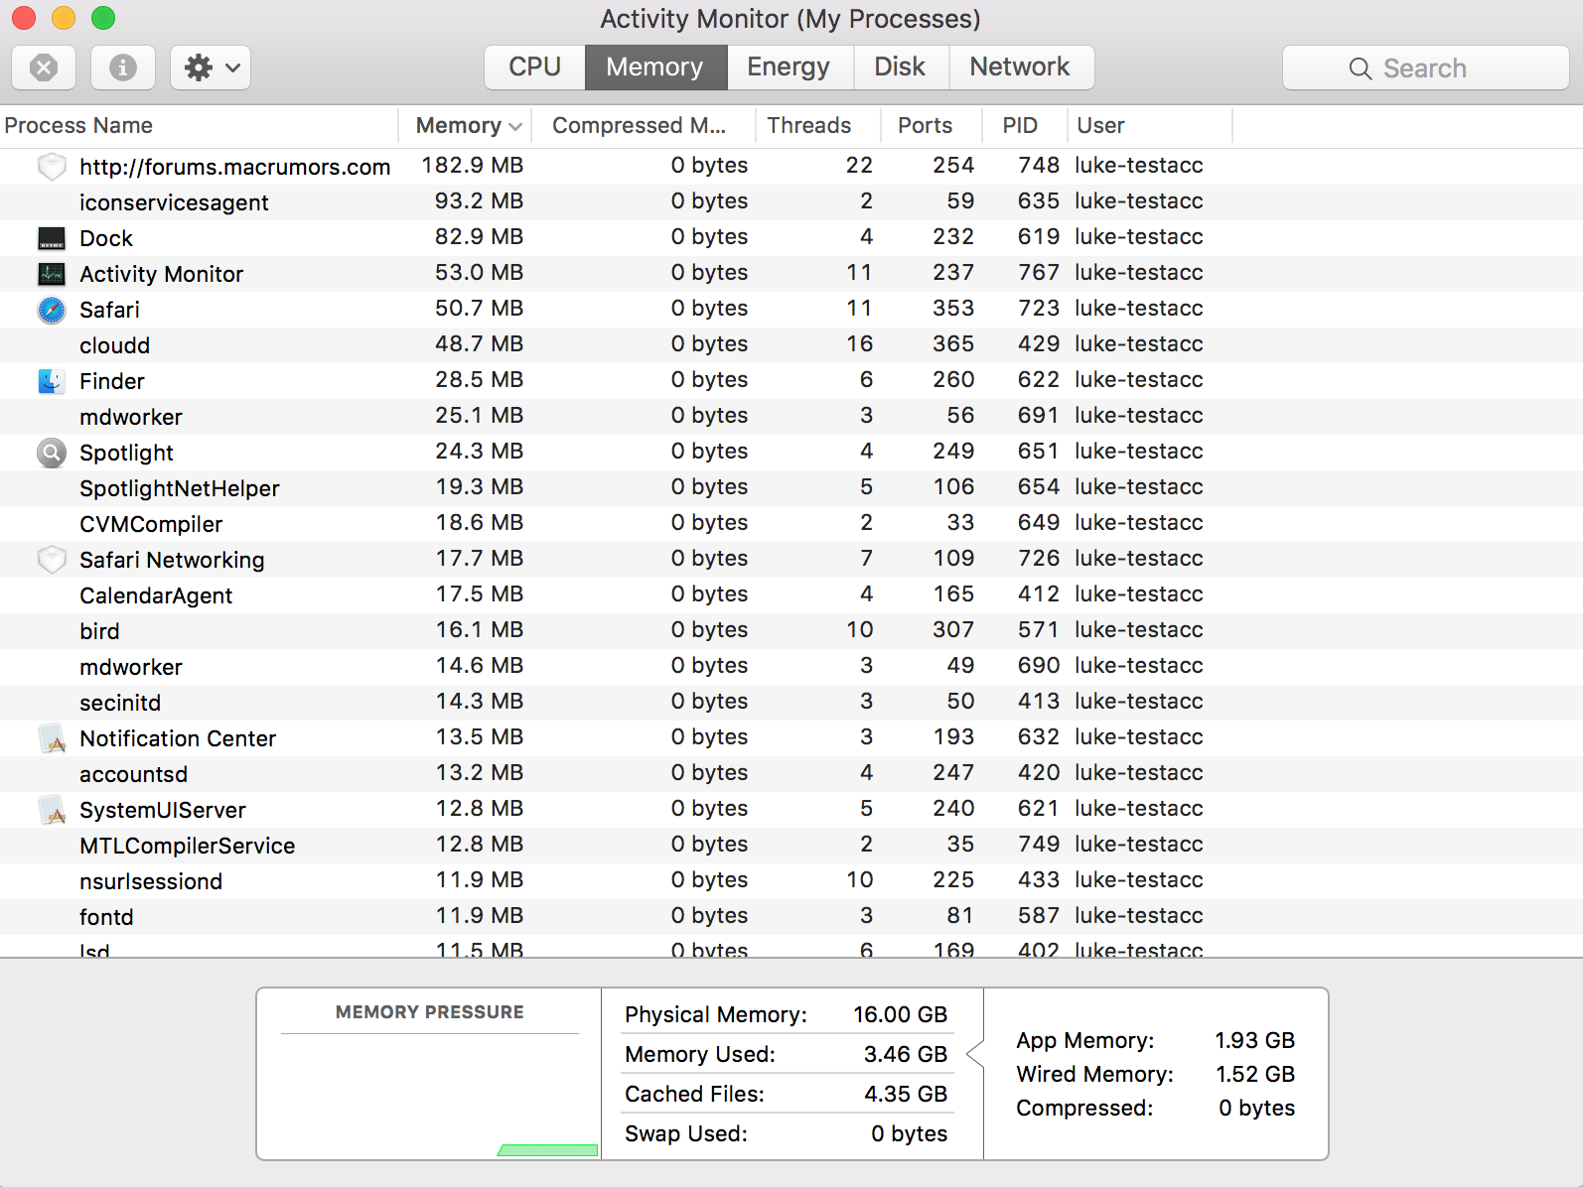Click the Memory Pressure graph
Screen dimensions: 1583x1187
430,1097
